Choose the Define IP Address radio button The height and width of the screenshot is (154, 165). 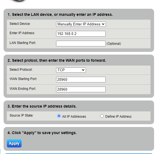tap(102, 116)
